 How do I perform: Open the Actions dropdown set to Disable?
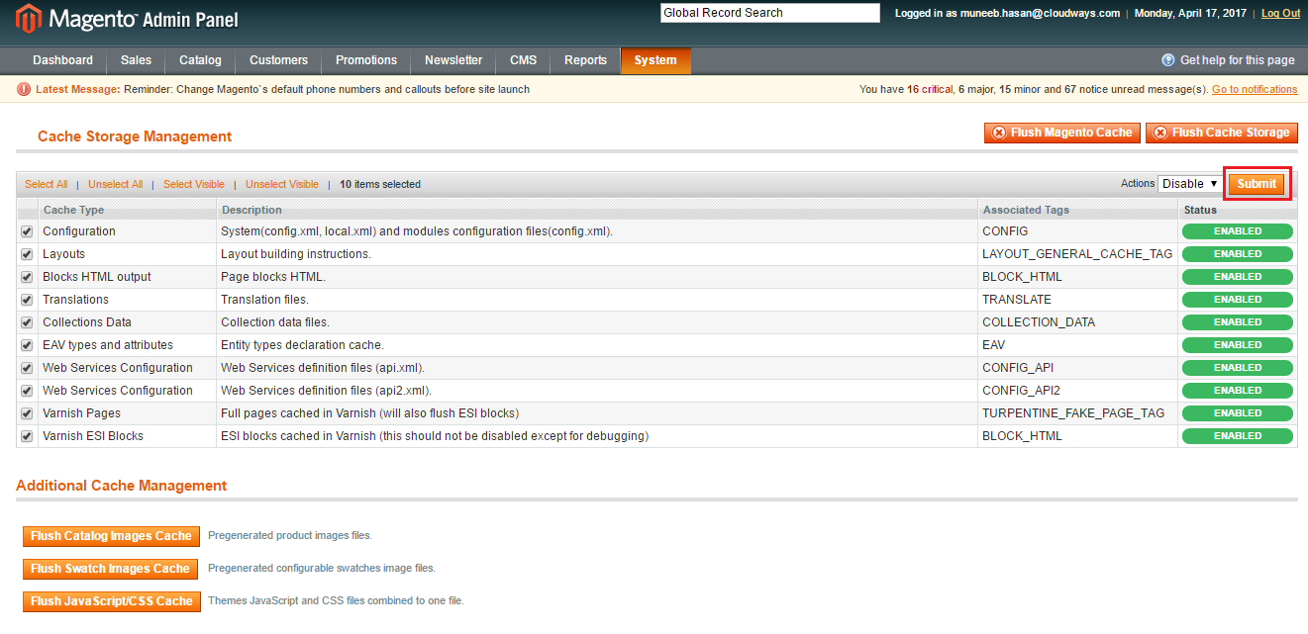tap(1190, 184)
